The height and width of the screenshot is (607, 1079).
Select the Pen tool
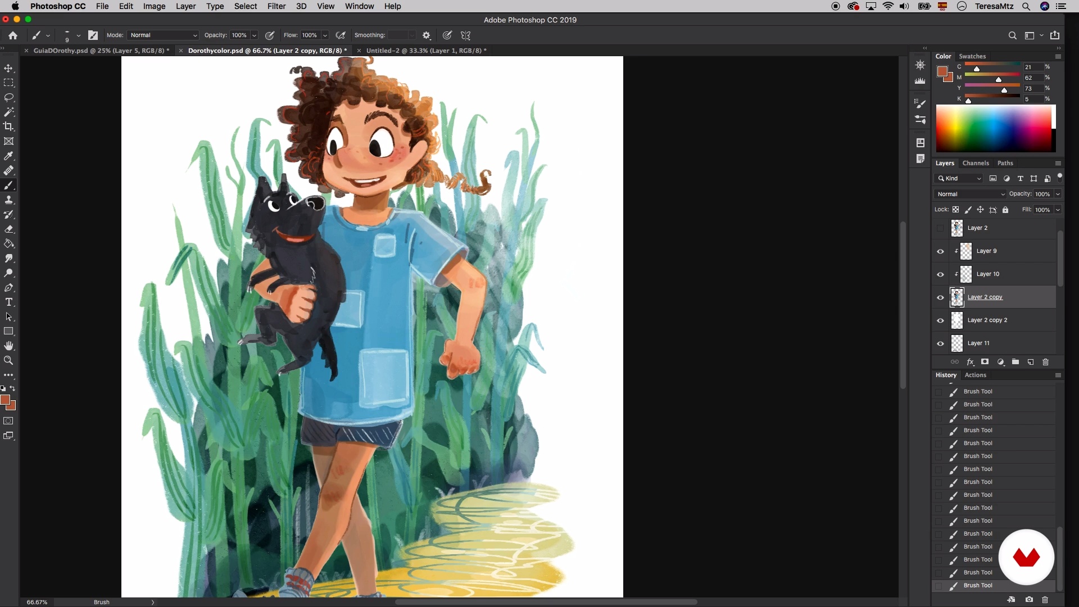coord(8,287)
